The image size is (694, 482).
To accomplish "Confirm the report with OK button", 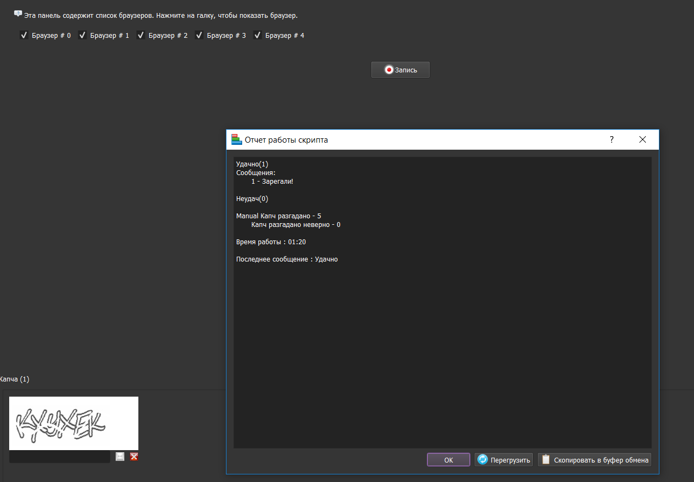I will (448, 460).
